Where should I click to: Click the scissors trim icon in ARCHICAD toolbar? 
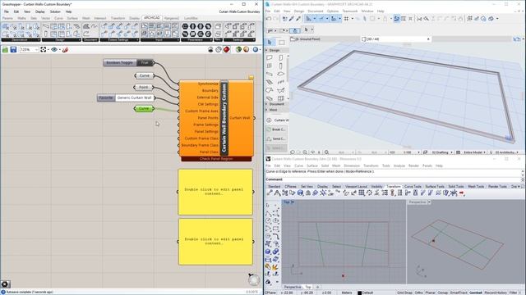pyautogui.click(x=419, y=19)
